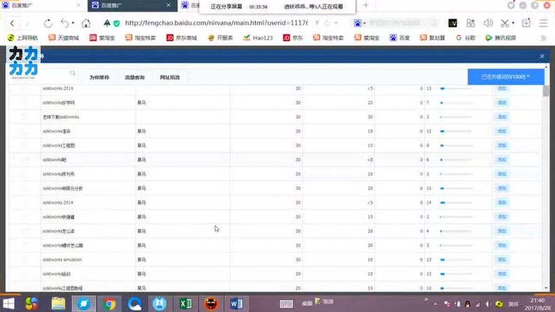Click the 张涛 folder on the taskbar
Viewport: 555px width, 312px height.
[325, 302]
